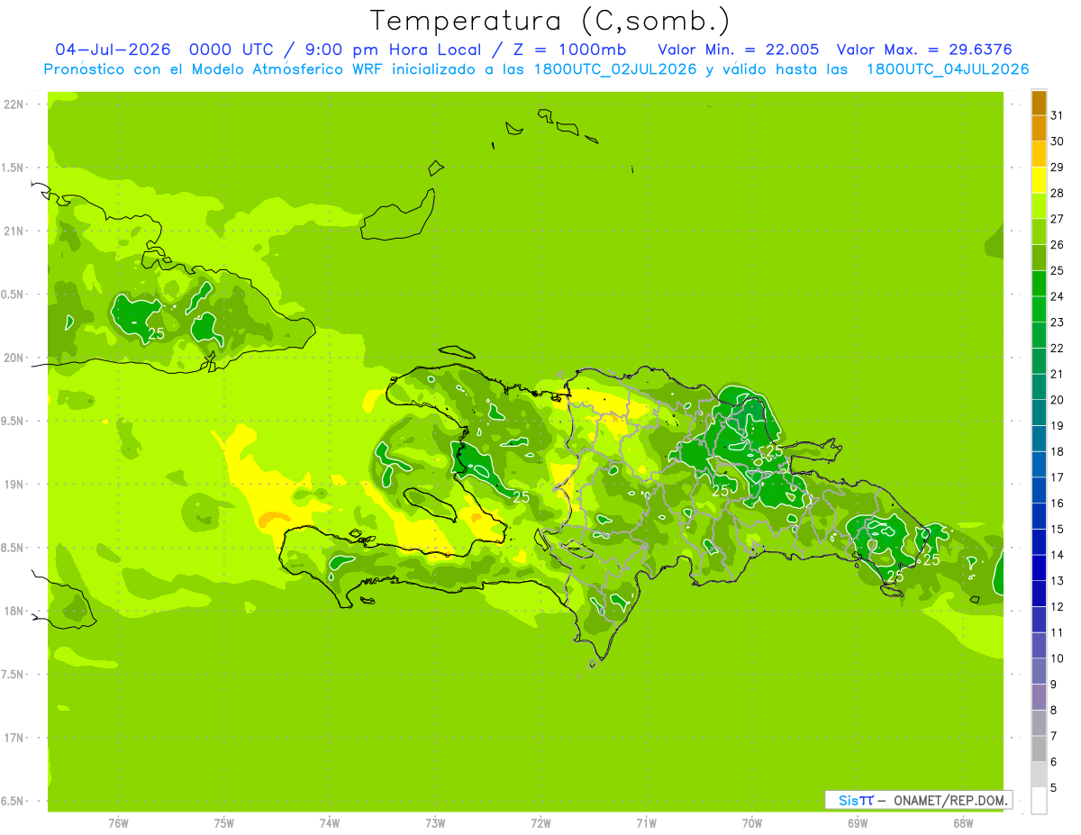Click the "Sisπ" logo text
Image resolution: width=1081 pixels, height=835 pixels.
click(x=855, y=800)
